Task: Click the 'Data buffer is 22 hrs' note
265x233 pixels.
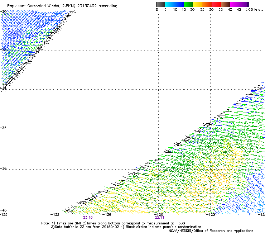Action: point(126,227)
